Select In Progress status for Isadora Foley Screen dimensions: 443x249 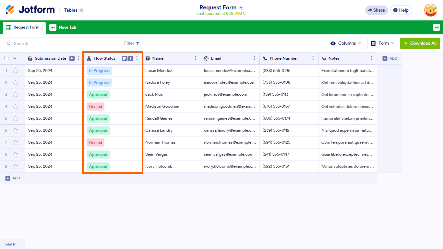[x=99, y=83]
